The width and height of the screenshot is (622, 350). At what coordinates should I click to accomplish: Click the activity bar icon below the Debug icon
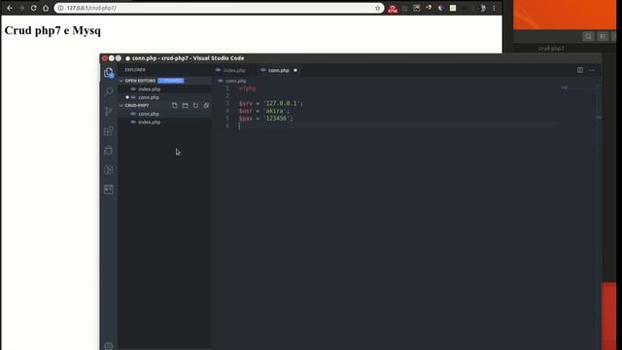(x=108, y=170)
